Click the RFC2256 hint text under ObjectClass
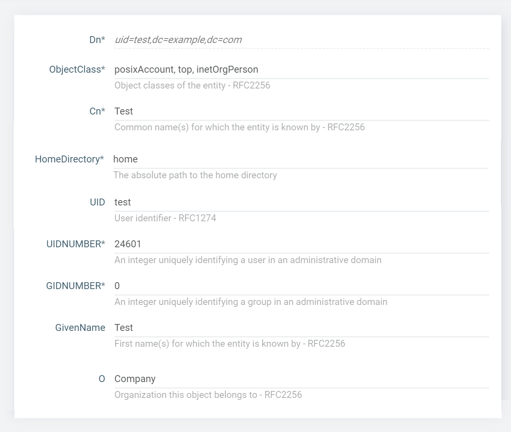Screen dimensions: 511x432 coord(192,85)
